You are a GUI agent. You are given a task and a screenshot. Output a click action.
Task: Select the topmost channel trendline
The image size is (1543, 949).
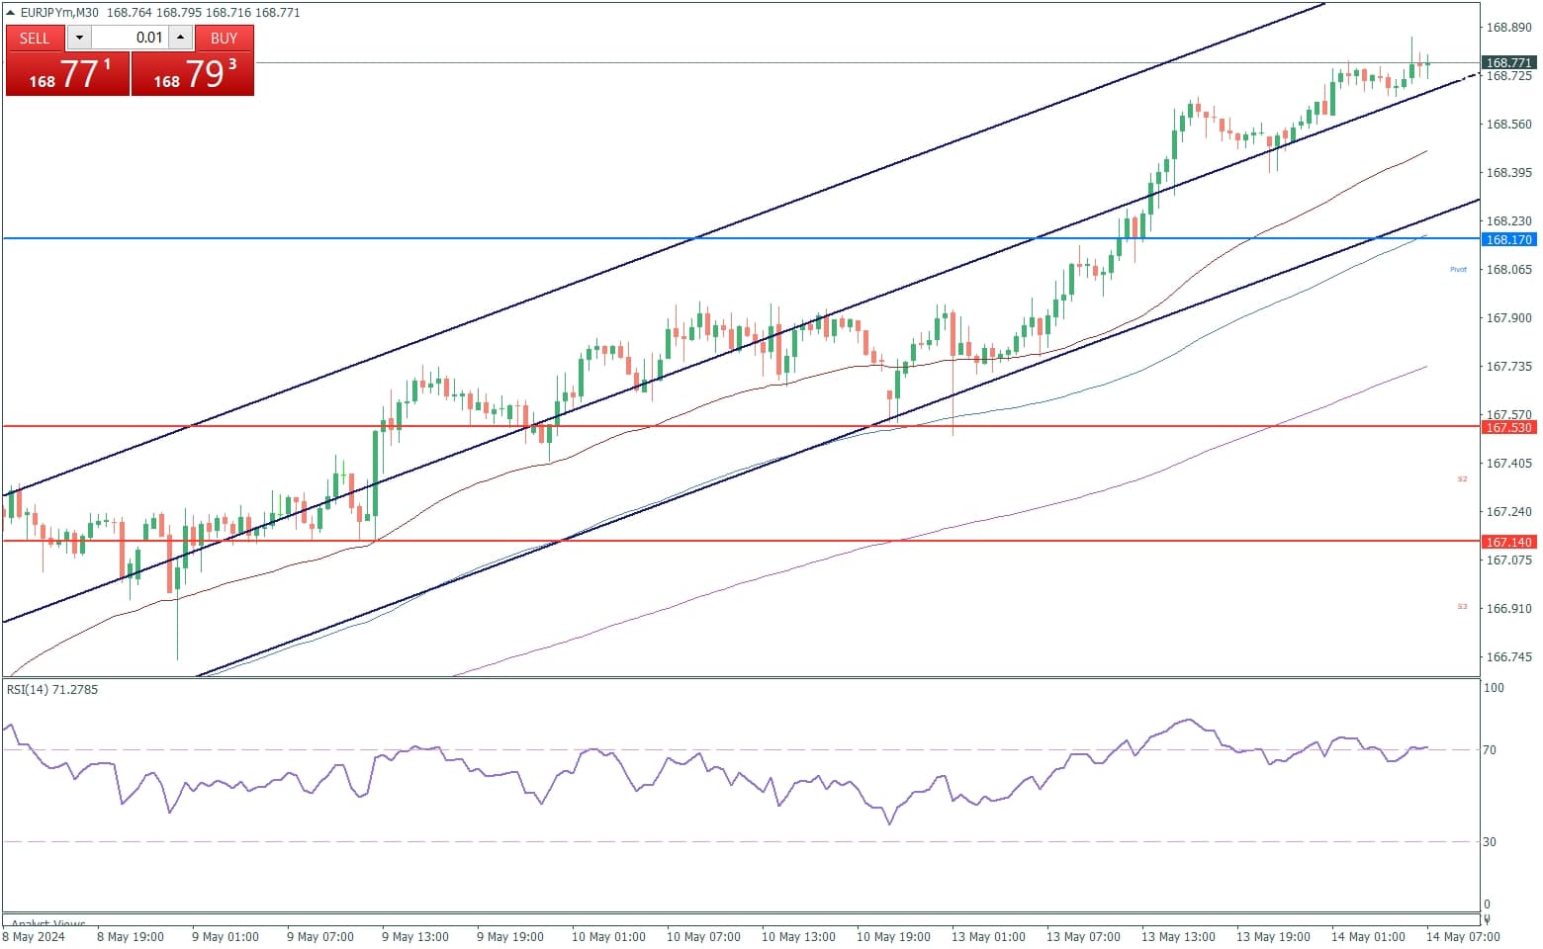coord(665,249)
